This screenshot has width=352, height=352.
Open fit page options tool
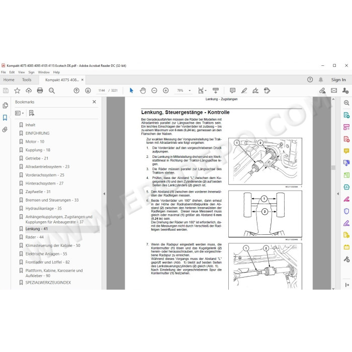tap(202, 91)
